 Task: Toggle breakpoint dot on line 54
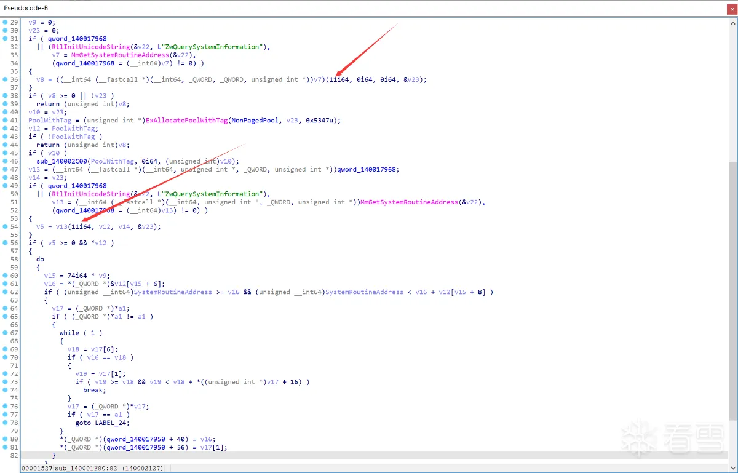point(6,226)
